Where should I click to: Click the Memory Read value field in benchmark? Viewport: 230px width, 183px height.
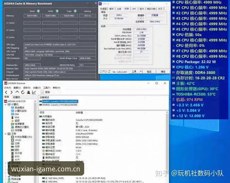pos(32,16)
